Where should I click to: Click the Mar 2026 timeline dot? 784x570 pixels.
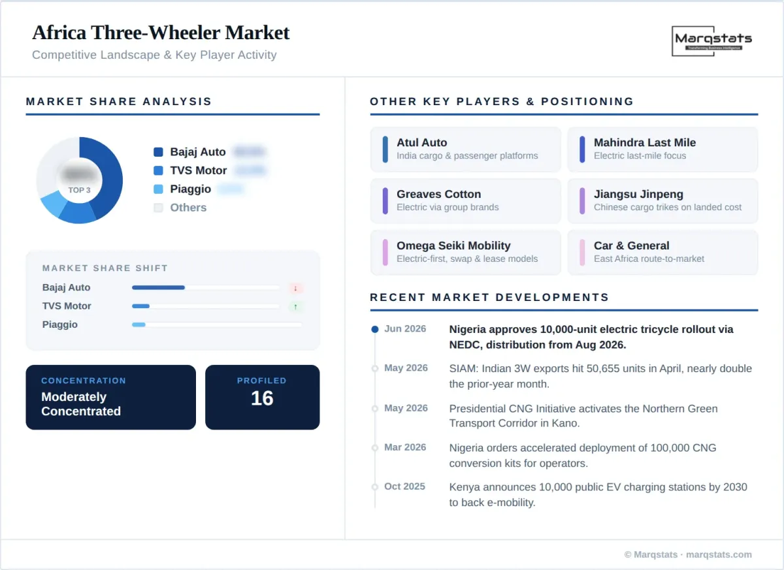coord(375,448)
